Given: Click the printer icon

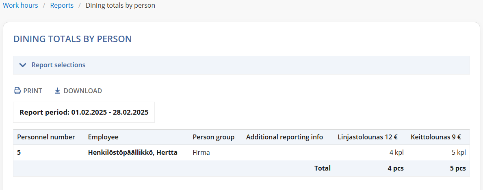Looking at the screenshot, I should [17, 91].
